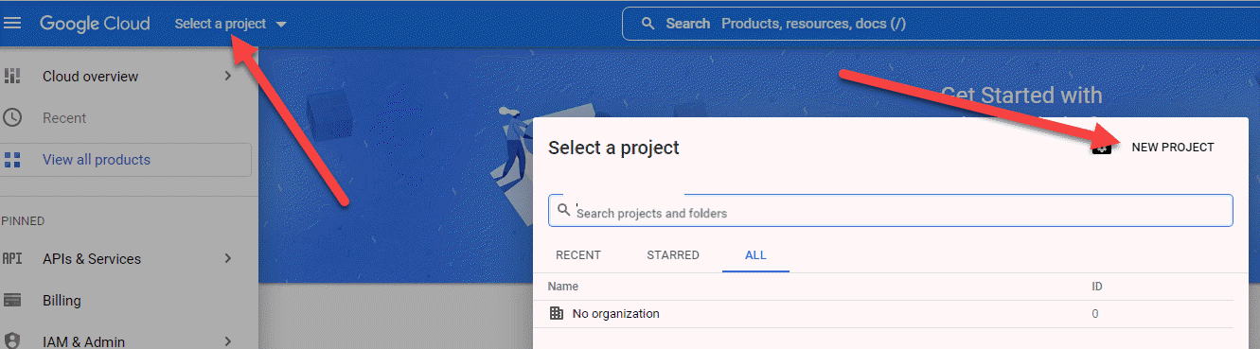Open Cloud overview in sidebar

coord(90,77)
